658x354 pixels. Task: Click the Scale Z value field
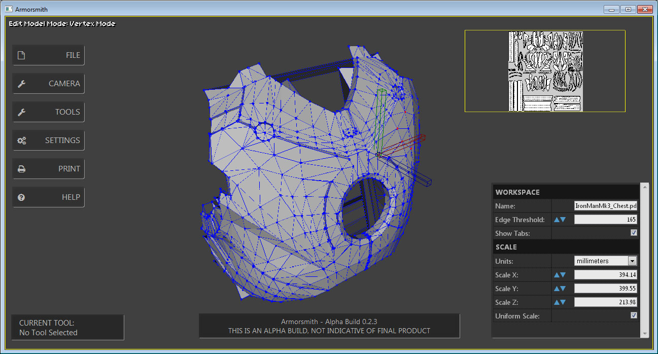click(x=605, y=302)
